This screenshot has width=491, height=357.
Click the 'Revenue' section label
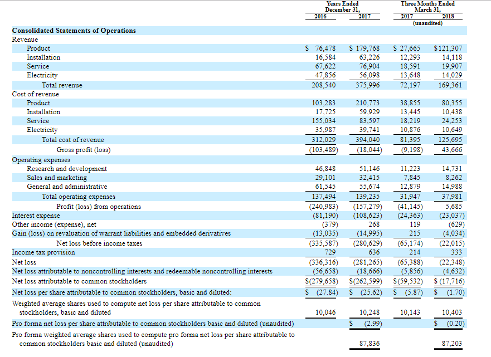pos(25,40)
